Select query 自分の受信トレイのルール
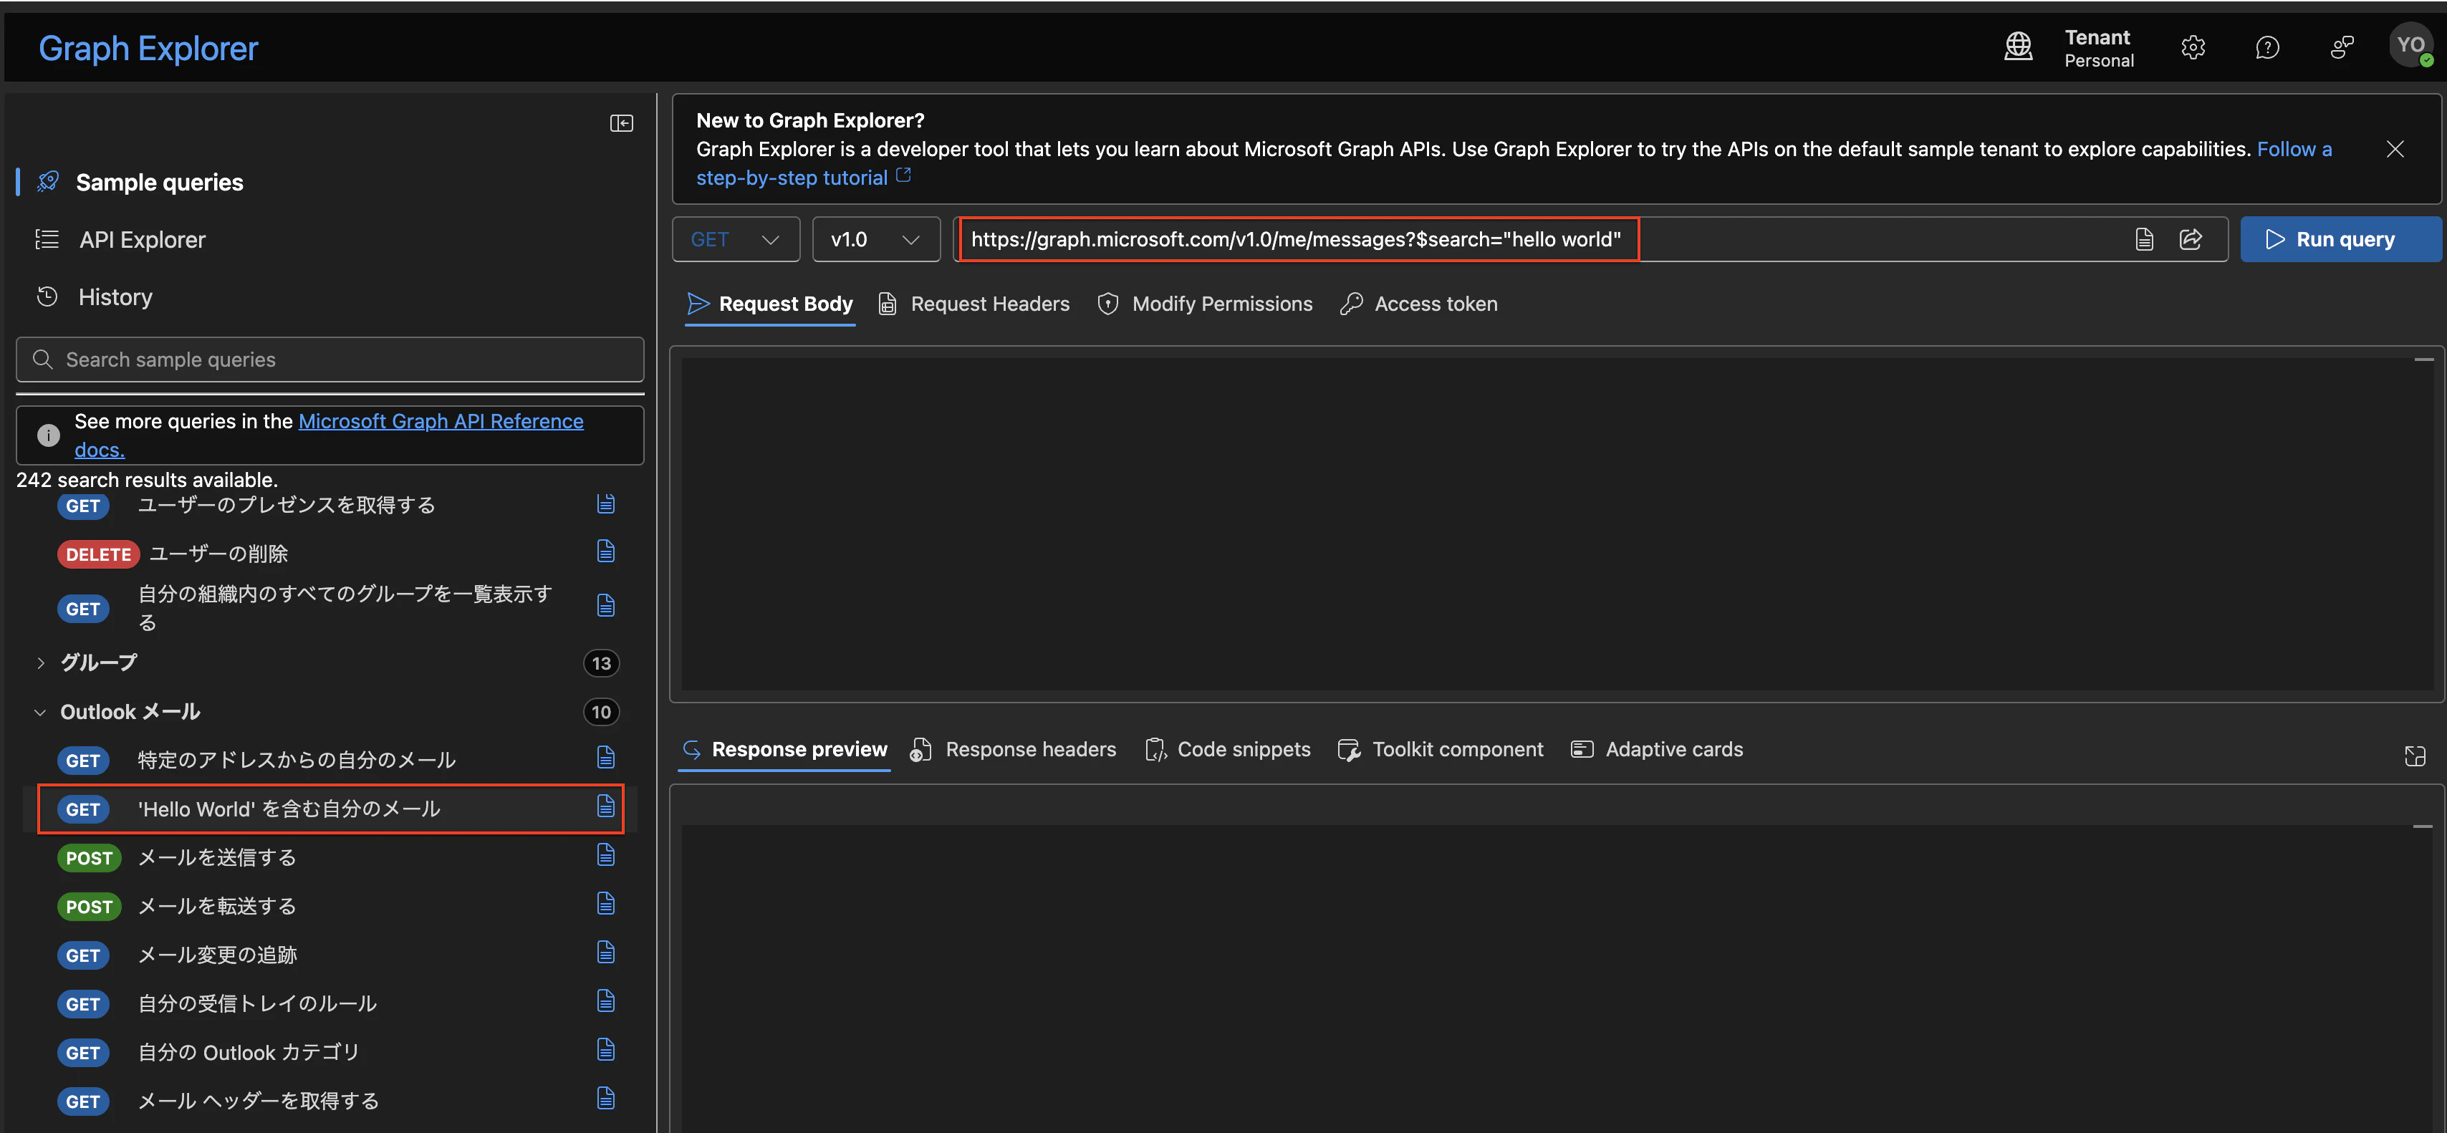 point(257,1004)
